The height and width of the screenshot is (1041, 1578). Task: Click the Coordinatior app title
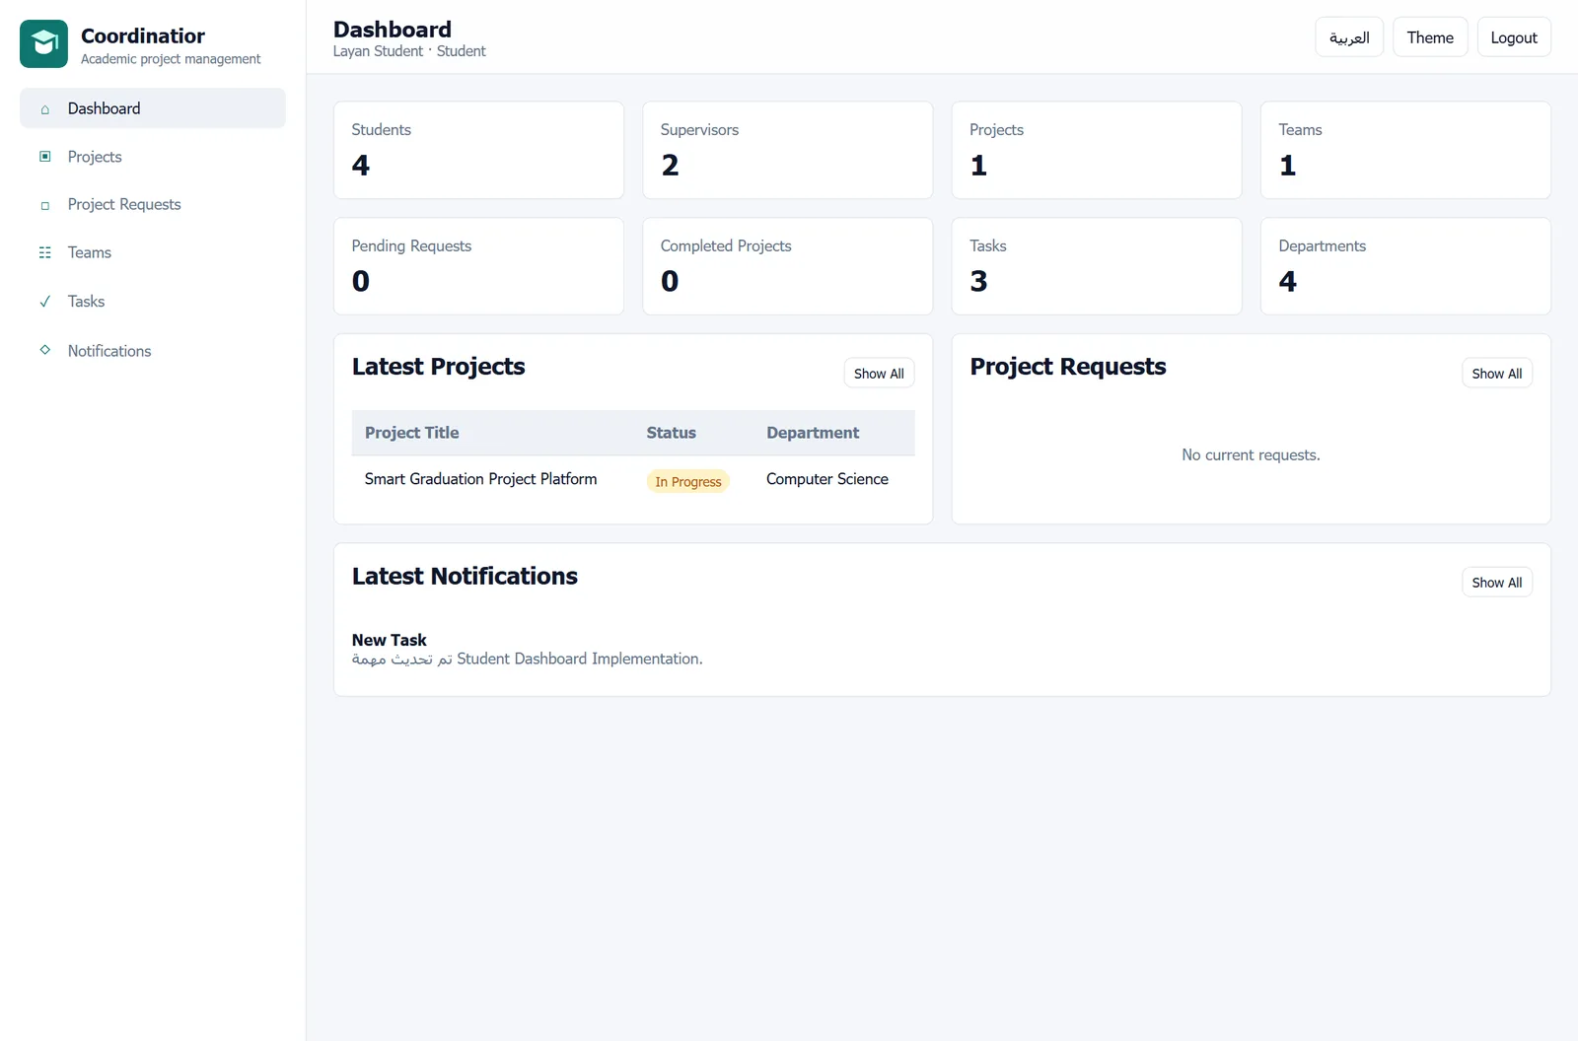click(x=143, y=35)
